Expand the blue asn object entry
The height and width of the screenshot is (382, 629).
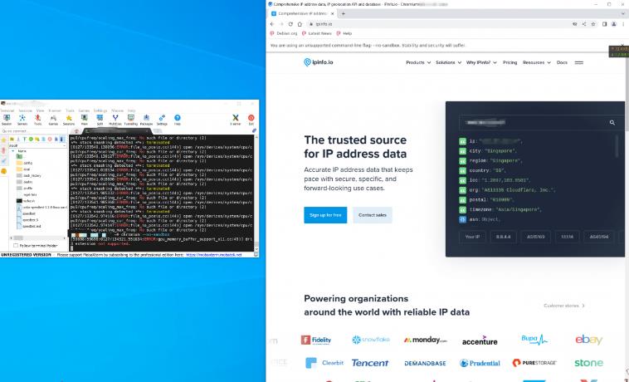click(462, 219)
